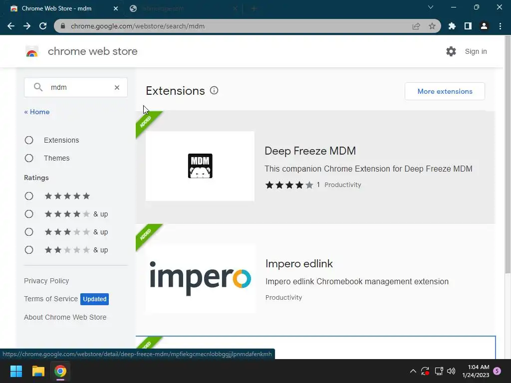This screenshot has width=511, height=383.
Task: Return to web store Home
Action: click(x=37, y=112)
